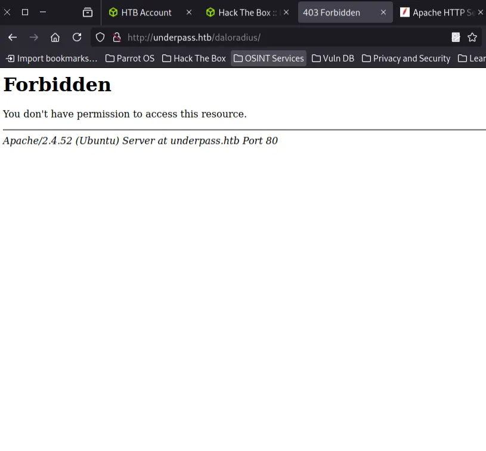Viewport: 486px width, 451px height.
Task: Close the HTB Account tab
Action: tap(189, 13)
